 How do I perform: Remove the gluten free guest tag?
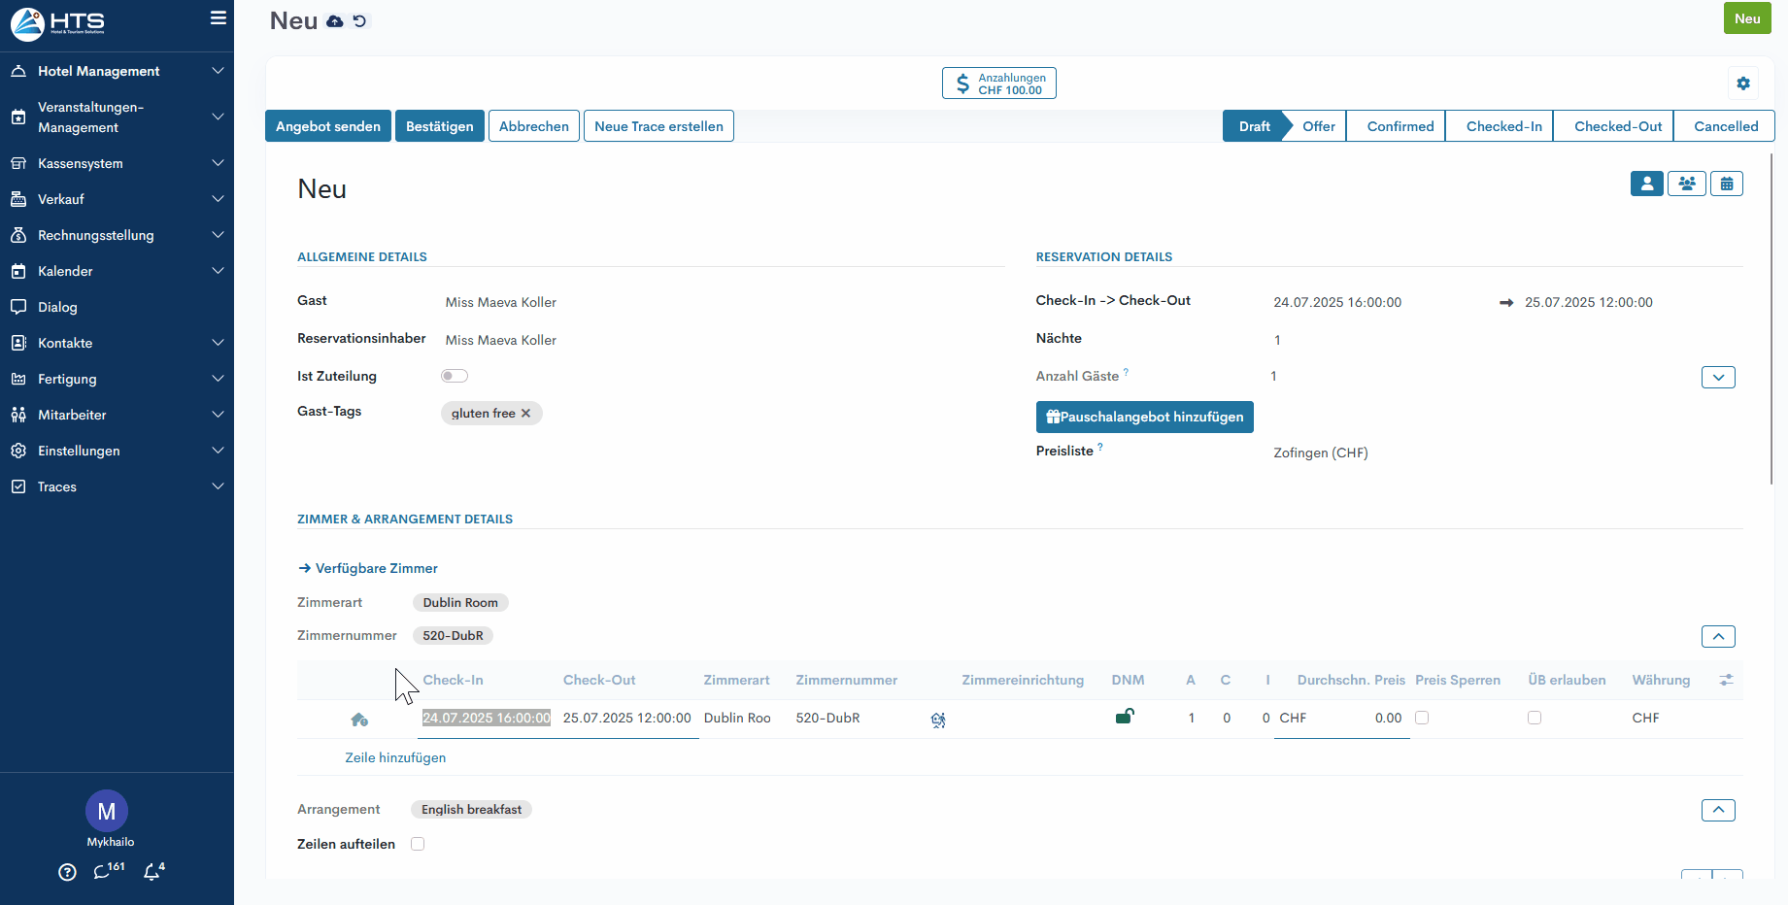click(526, 414)
